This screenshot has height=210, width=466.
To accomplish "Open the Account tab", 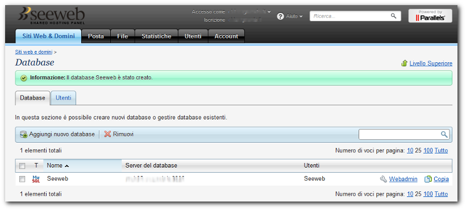I will click(226, 36).
